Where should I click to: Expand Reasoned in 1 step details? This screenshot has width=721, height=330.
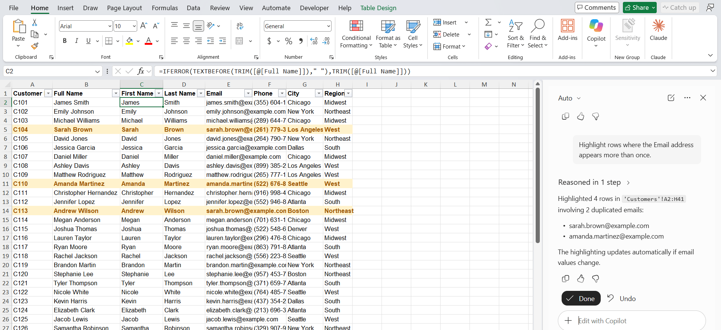(x=594, y=182)
